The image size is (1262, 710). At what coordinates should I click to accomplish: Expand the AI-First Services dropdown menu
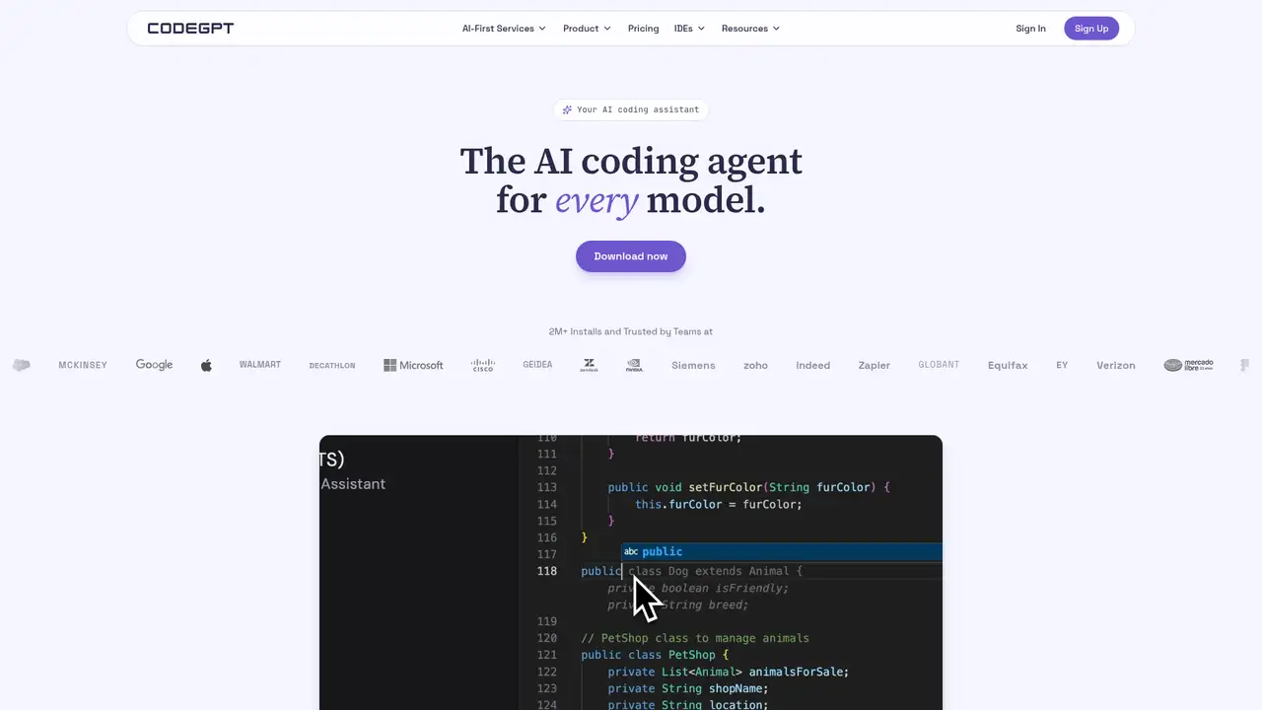click(504, 29)
